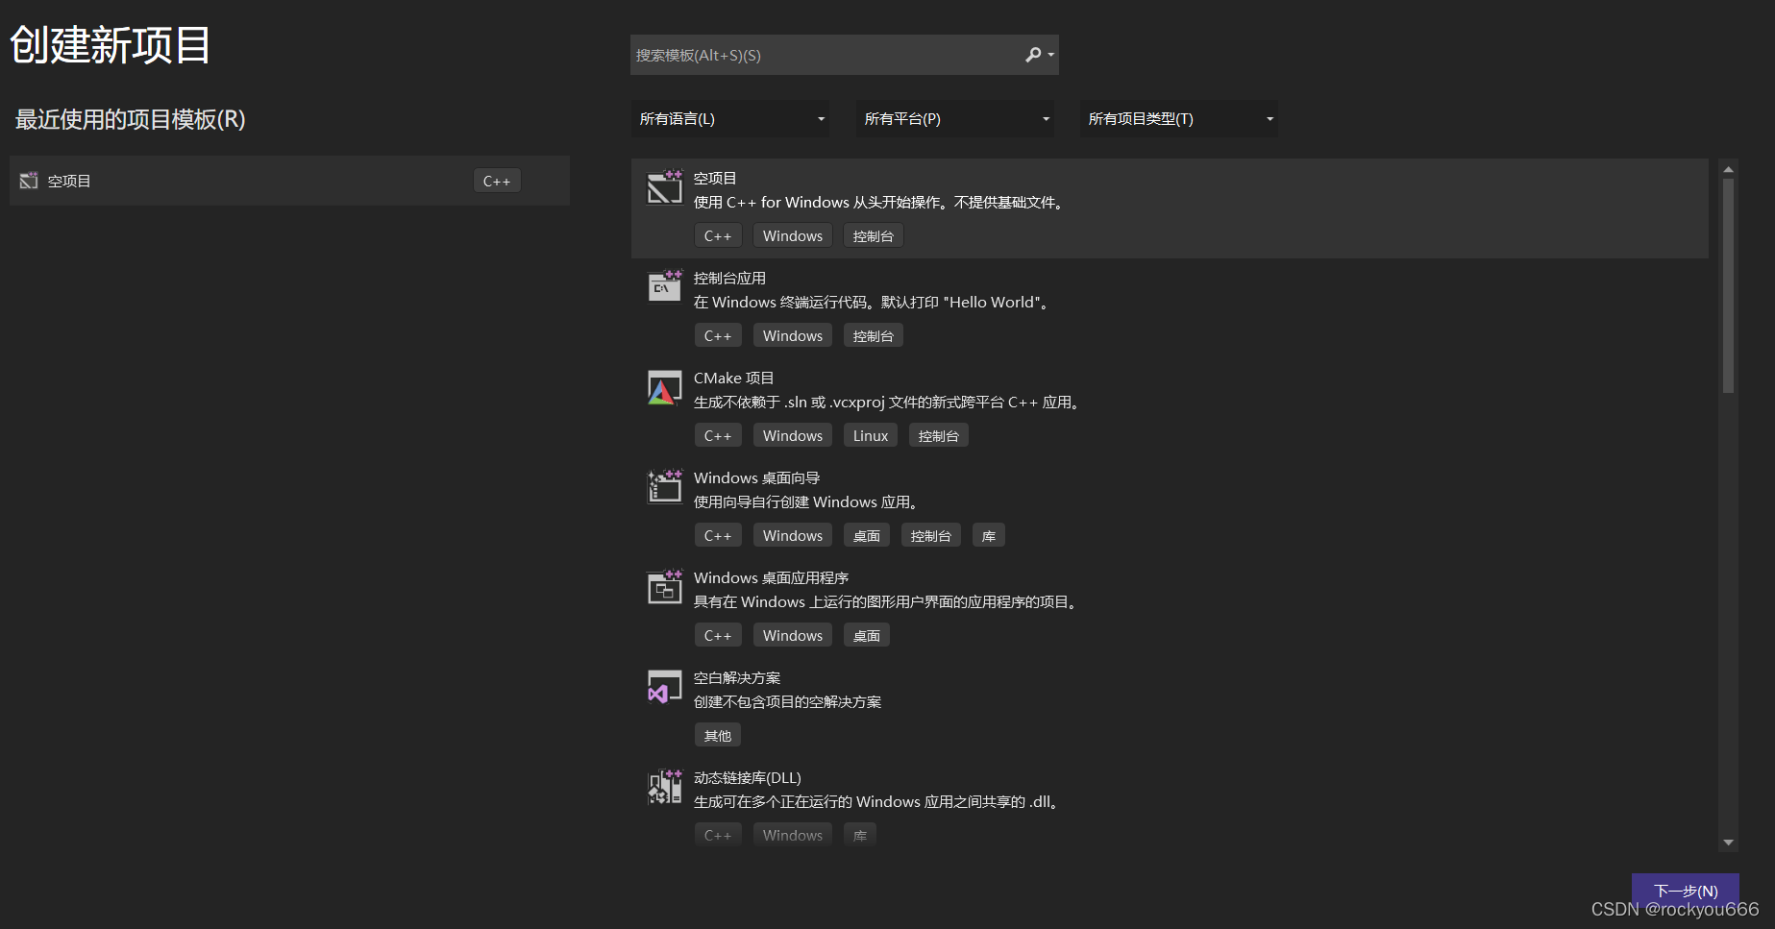1775x929 pixels.
Task: Click the recent template 空项目 icon
Action: [x=29, y=181]
